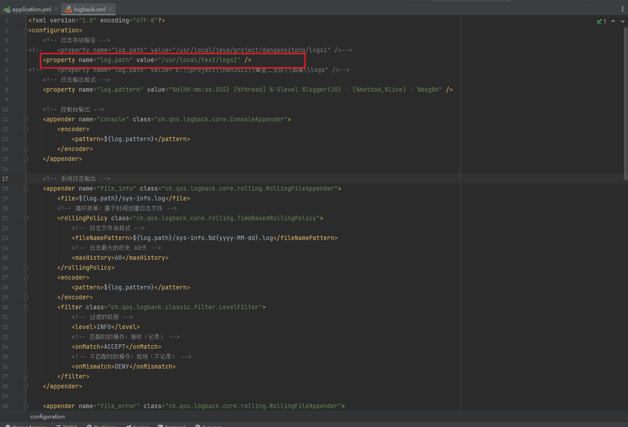The image size is (628, 427).
Task: Collapse the configuration tag fold marker
Action: (26, 31)
